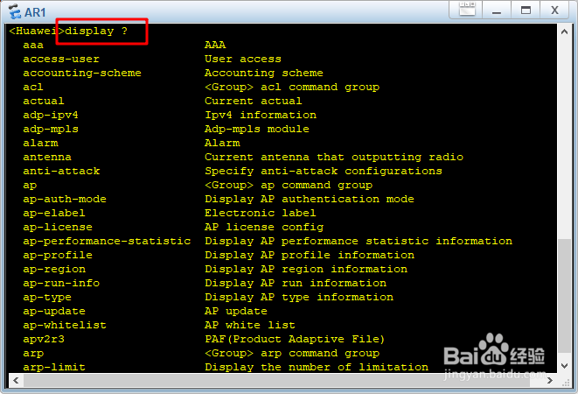This screenshot has width=578, height=394.
Task: Click 'Display AP run information' description
Action: (296, 284)
